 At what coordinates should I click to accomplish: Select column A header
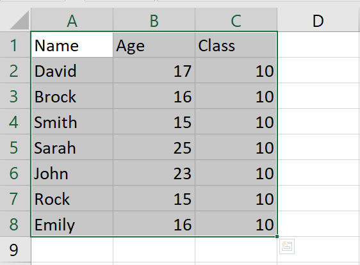tap(72, 20)
